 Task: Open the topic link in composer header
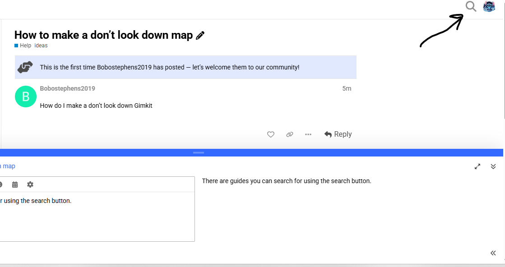tap(8, 166)
